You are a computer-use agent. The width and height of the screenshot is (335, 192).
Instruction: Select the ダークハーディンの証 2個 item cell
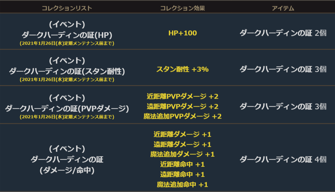[x=283, y=33]
